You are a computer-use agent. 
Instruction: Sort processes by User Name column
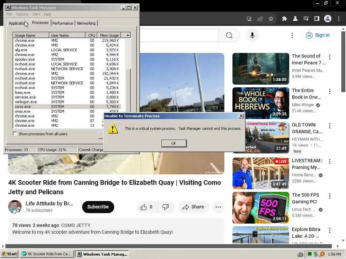click(67, 35)
